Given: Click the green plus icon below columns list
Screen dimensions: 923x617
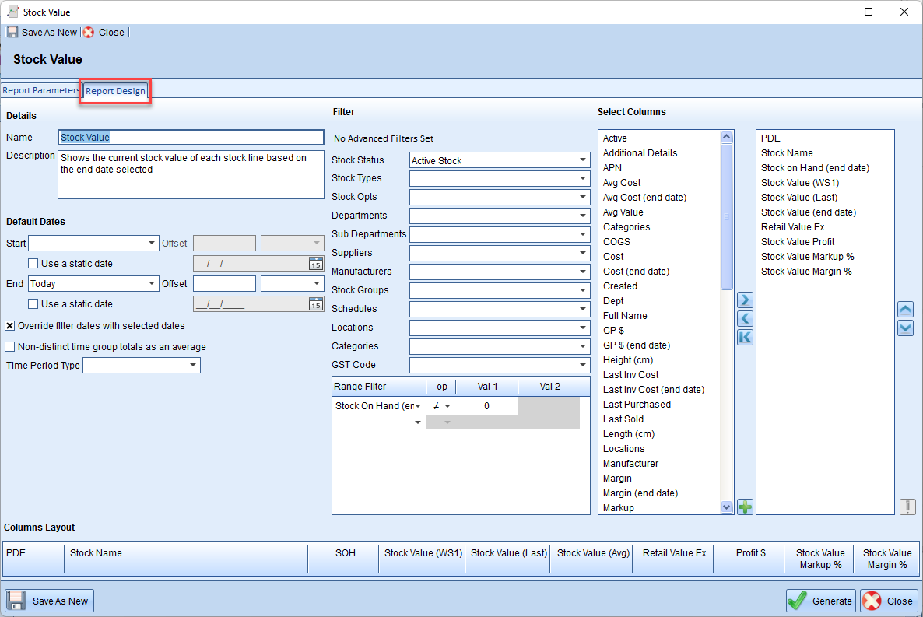Looking at the screenshot, I should (745, 507).
